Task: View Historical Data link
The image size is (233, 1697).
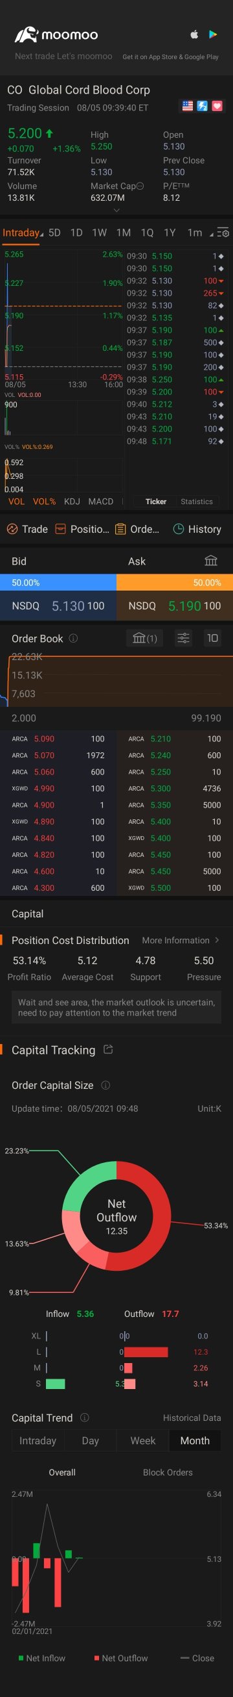Action: [192, 1418]
